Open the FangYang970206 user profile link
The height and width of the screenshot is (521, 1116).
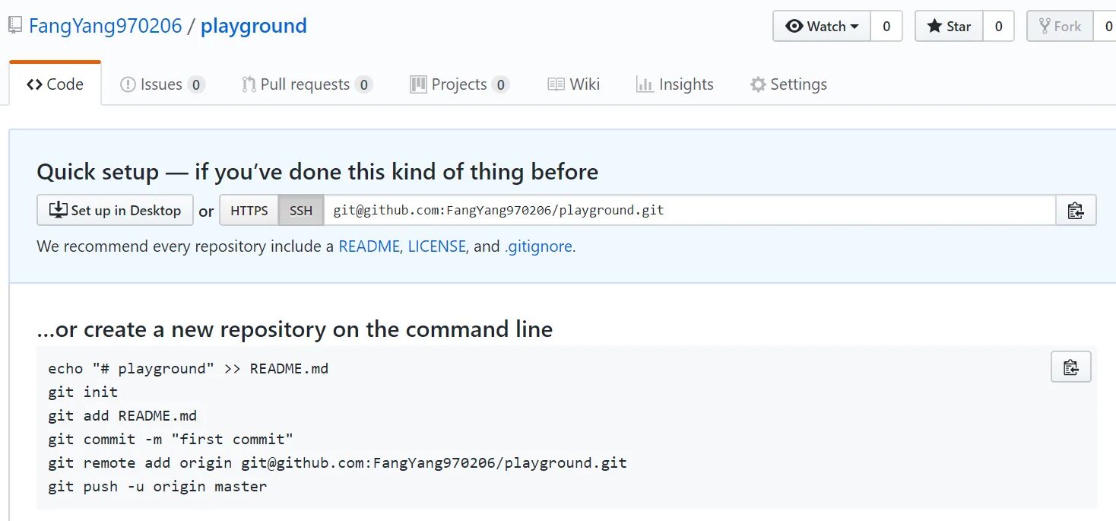pyautogui.click(x=106, y=26)
